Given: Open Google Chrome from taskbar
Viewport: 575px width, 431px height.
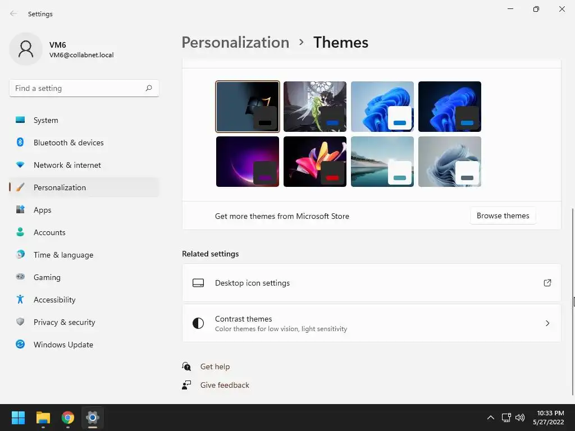Looking at the screenshot, I should tap(68, 418).
